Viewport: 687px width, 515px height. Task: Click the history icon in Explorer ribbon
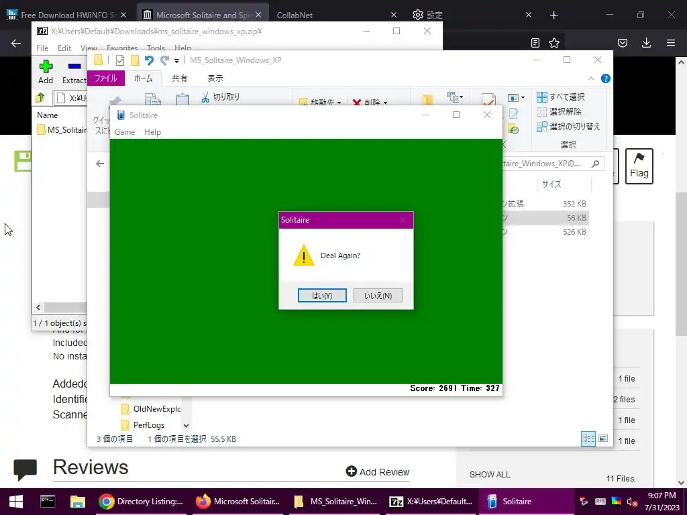coord(513,129)
